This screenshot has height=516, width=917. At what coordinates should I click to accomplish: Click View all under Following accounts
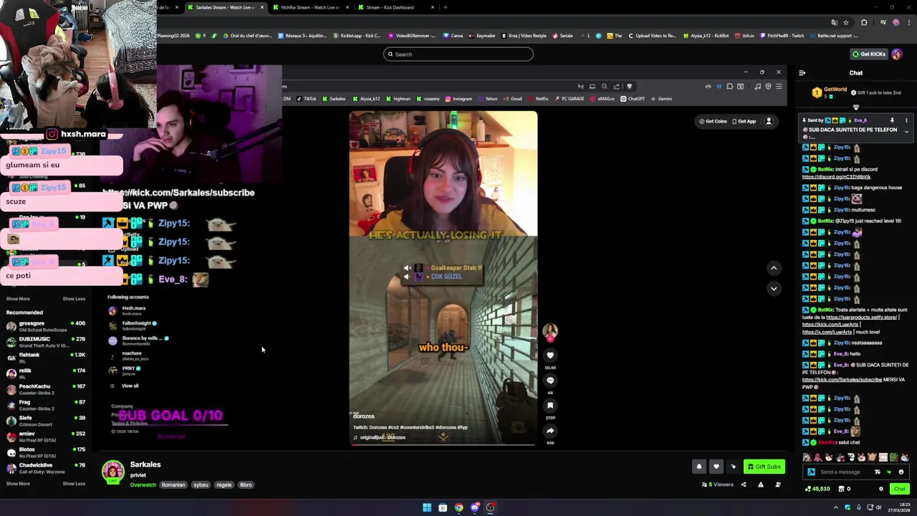click(x=130, y=386)
